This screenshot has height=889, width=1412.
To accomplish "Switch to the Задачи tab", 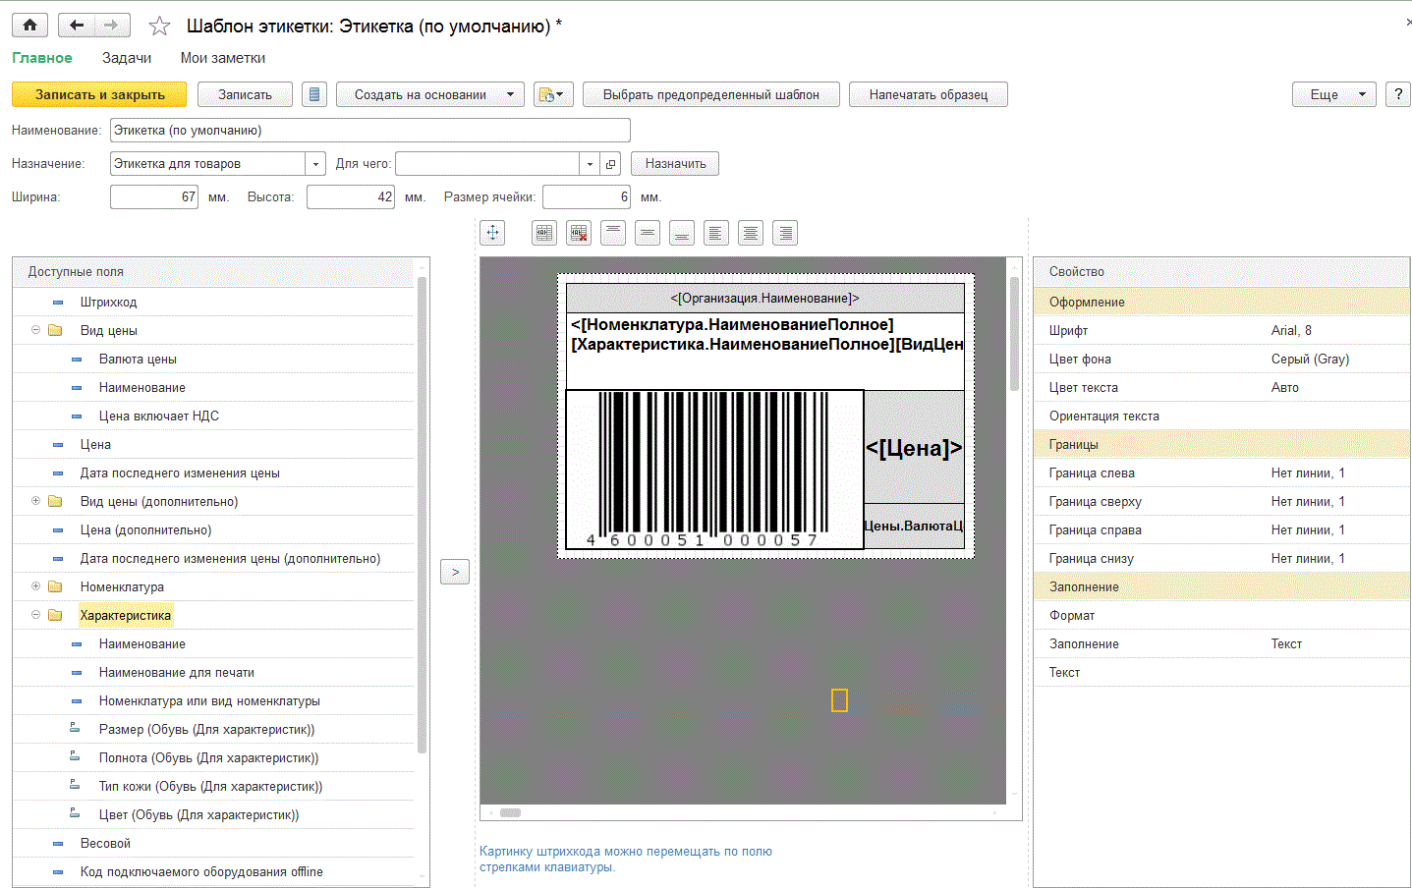I will pos(127,58).
